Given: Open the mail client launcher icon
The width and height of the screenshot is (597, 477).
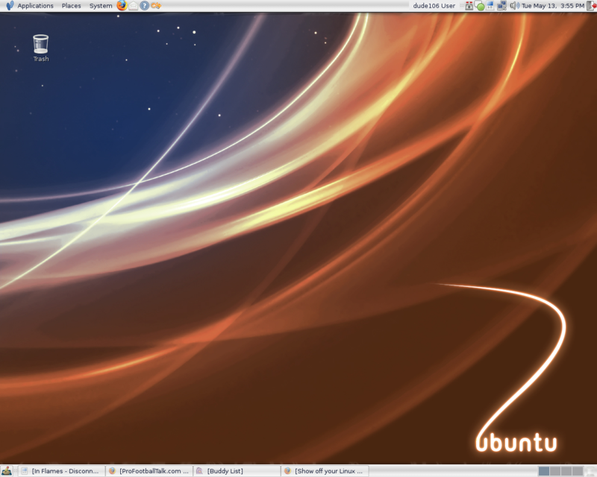Looking at the screenshot, I should pos(134,6).
